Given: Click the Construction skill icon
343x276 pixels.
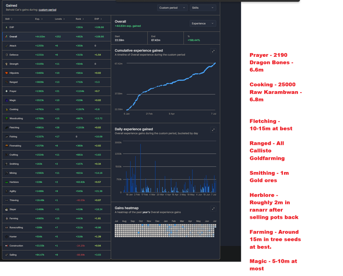Looking at the screenshot, I should (x=6, y=245).
